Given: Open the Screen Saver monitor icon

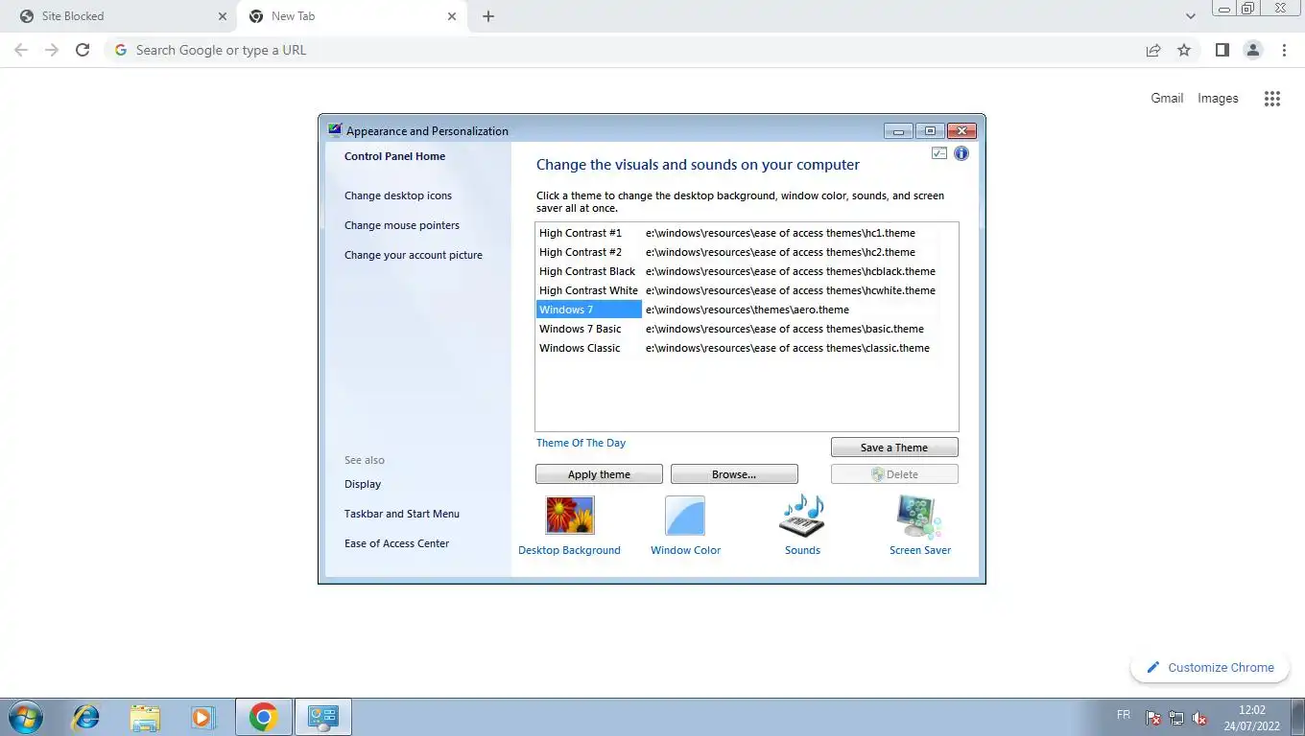Looking at the screenshot, I should [x=919, y=517].
